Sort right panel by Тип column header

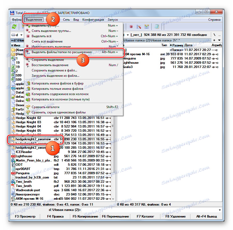click(164, 45)
